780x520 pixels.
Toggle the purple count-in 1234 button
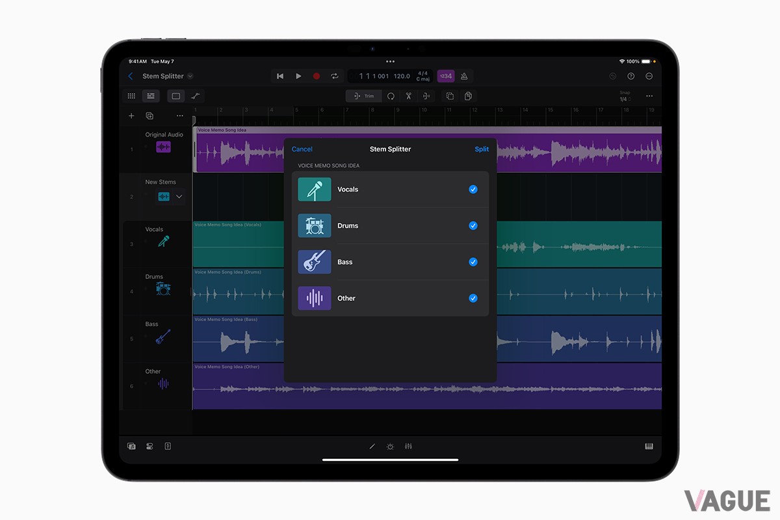click(446, 76)
